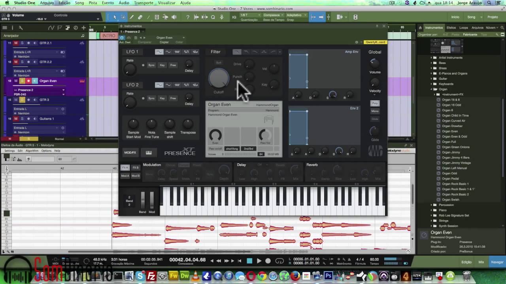Viewport: 506px width, 284px height.
Task: Mute the Guitarra 1 track
Action: click(x=16, y=119)
